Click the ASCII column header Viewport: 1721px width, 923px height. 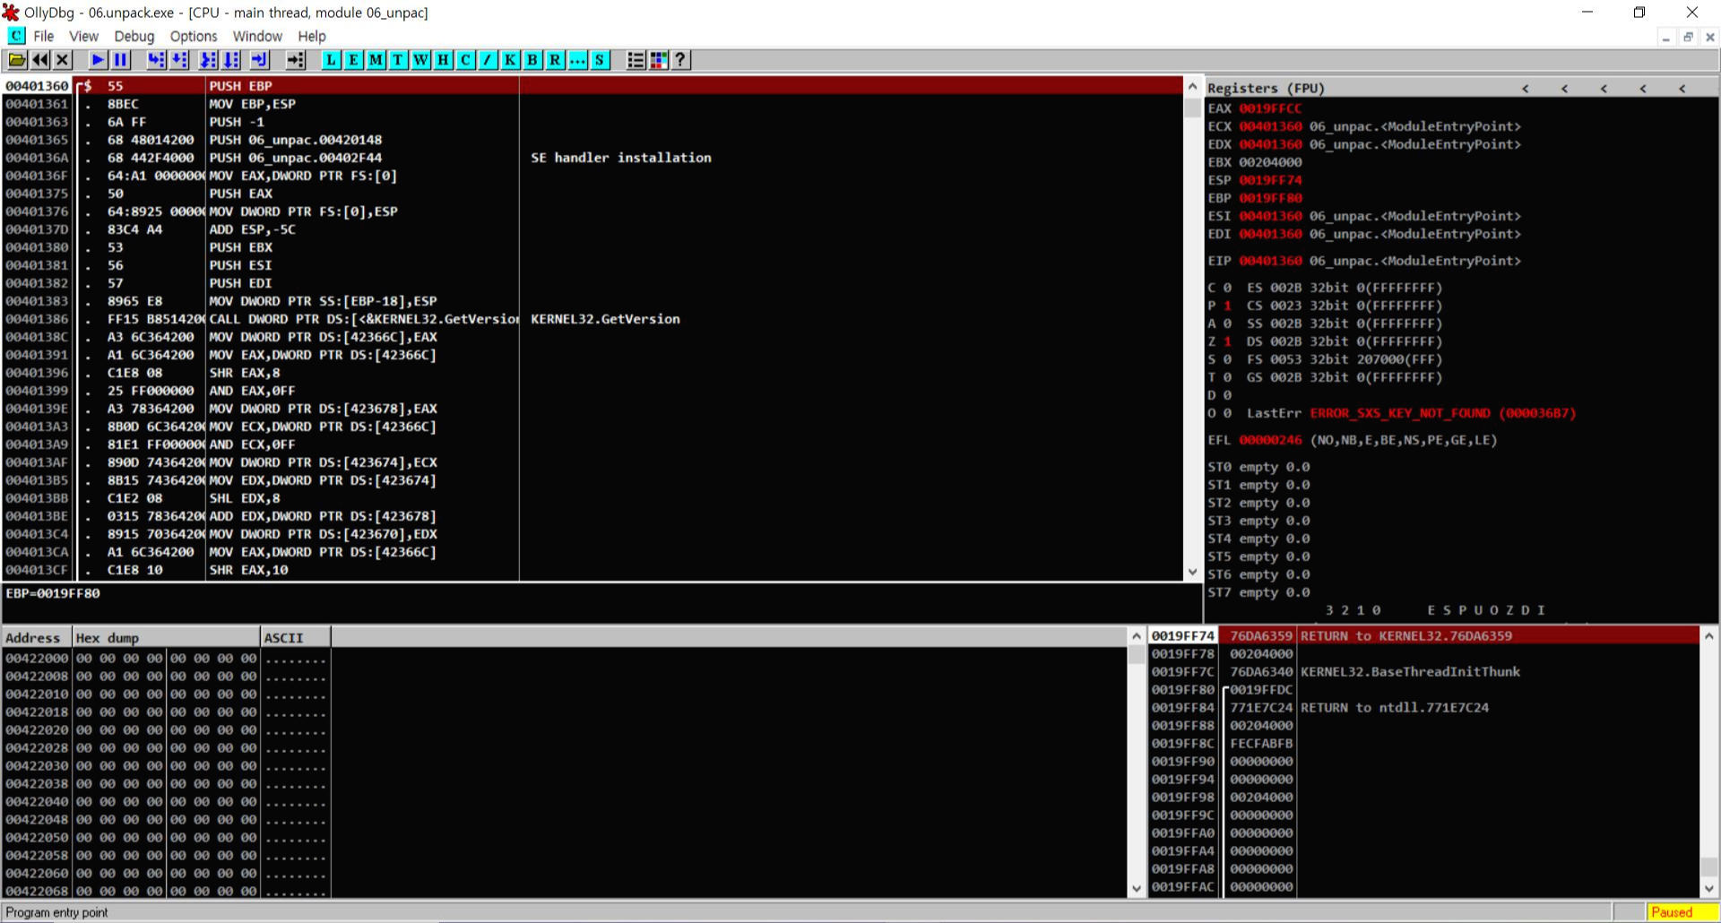click(296, 637)
